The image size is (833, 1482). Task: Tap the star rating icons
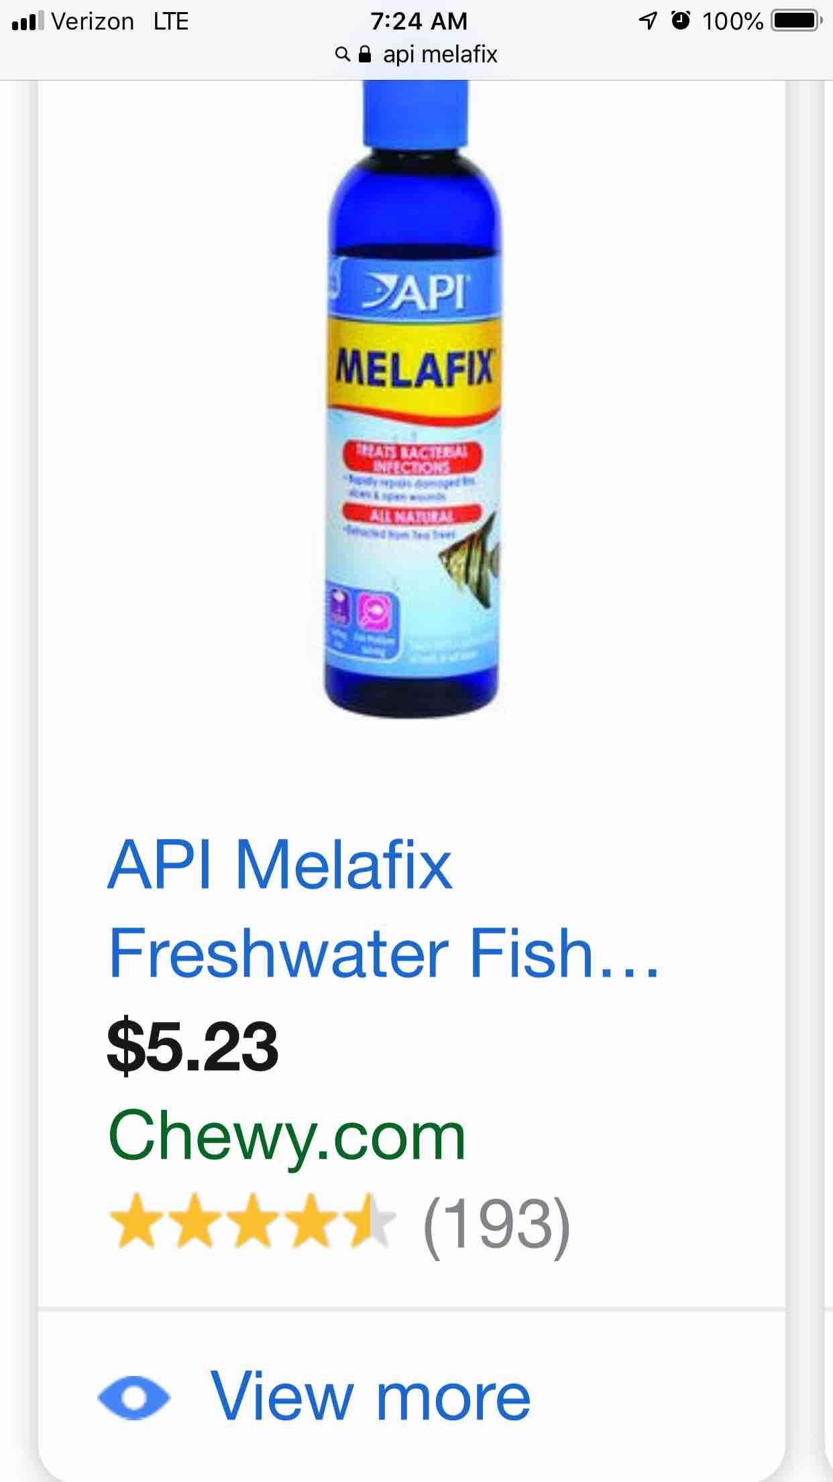click(x=252, y=1222)
